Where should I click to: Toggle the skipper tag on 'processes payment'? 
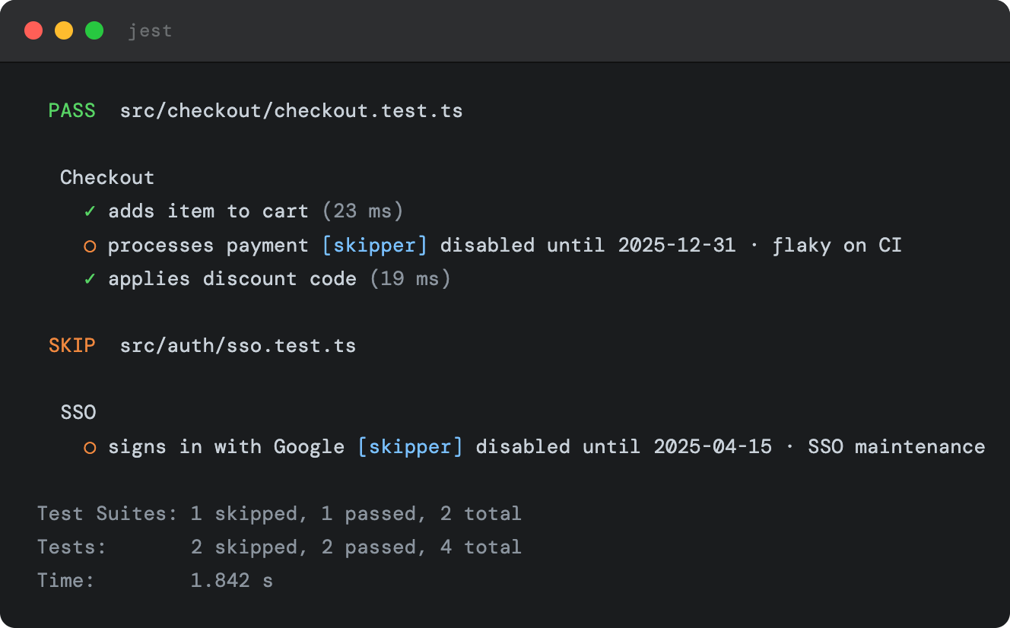tap(374, 246)
